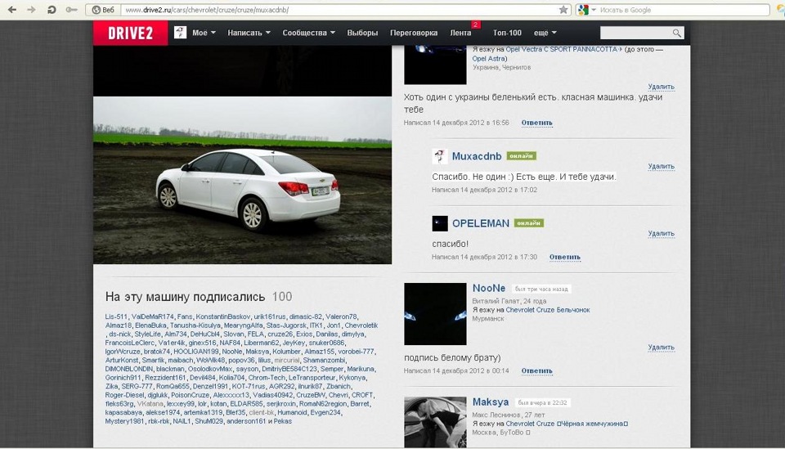Click the key (wand) icon in the browser toolbar
Image resolution: width=785 pixels, height=449 pixels.
point(72,10)
